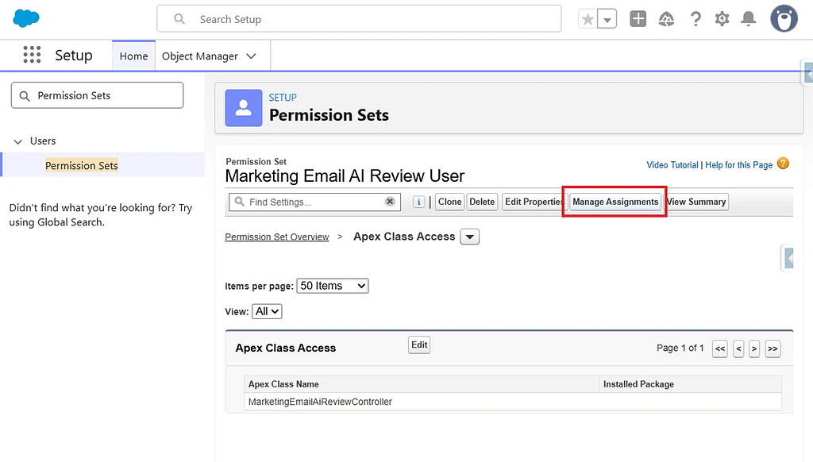Open the global actions plus icon
Screen dimensions: 813x462
click(638, 19)
